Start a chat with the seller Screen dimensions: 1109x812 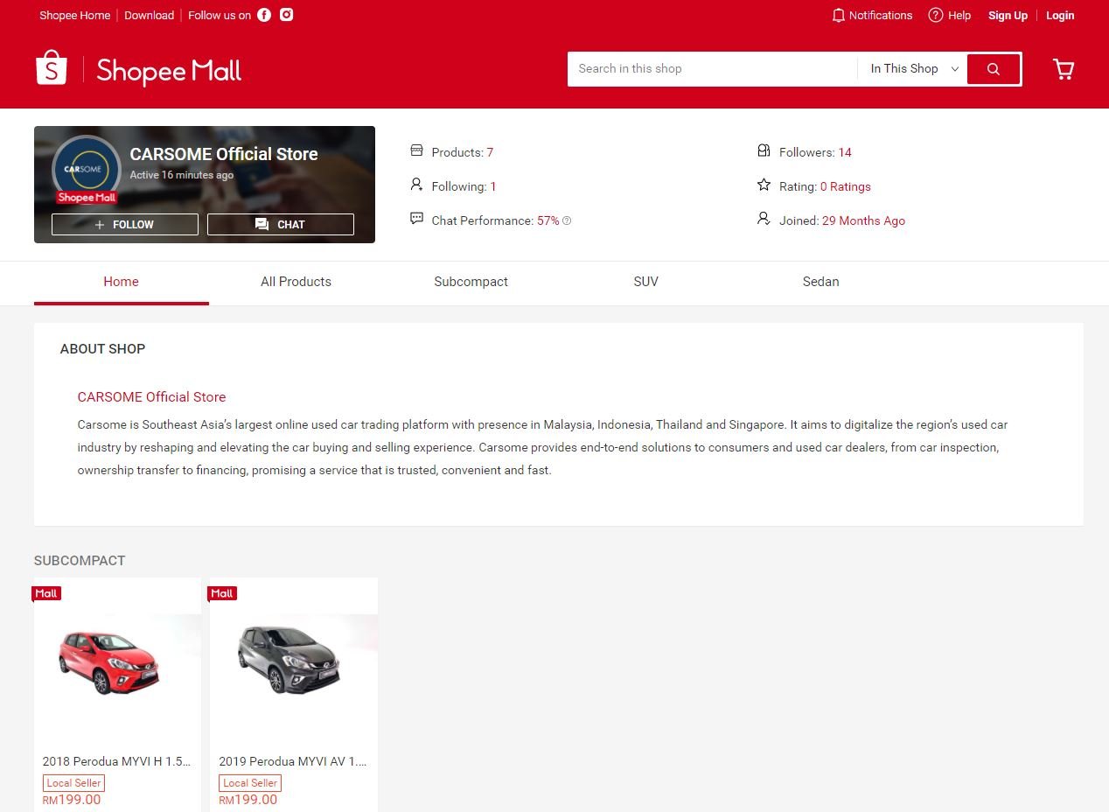[x=280, y=225]
